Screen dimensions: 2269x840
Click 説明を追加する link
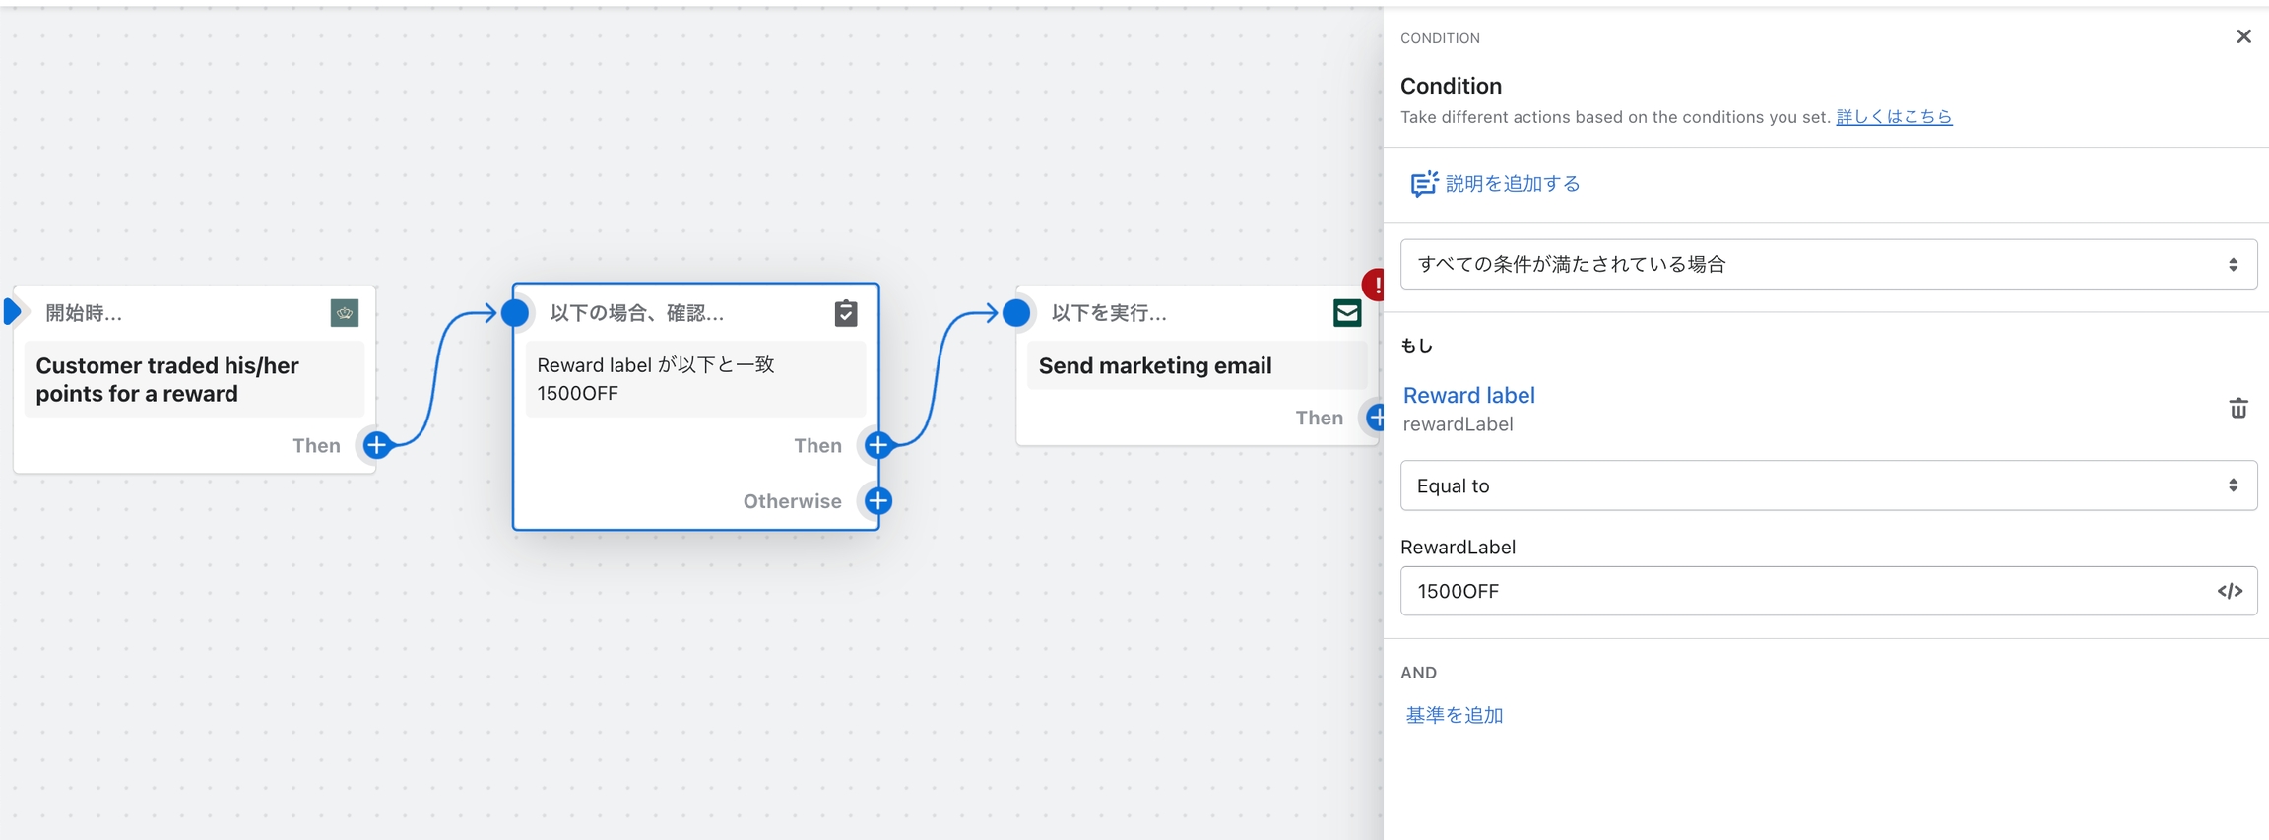(x=1513, y=184)
